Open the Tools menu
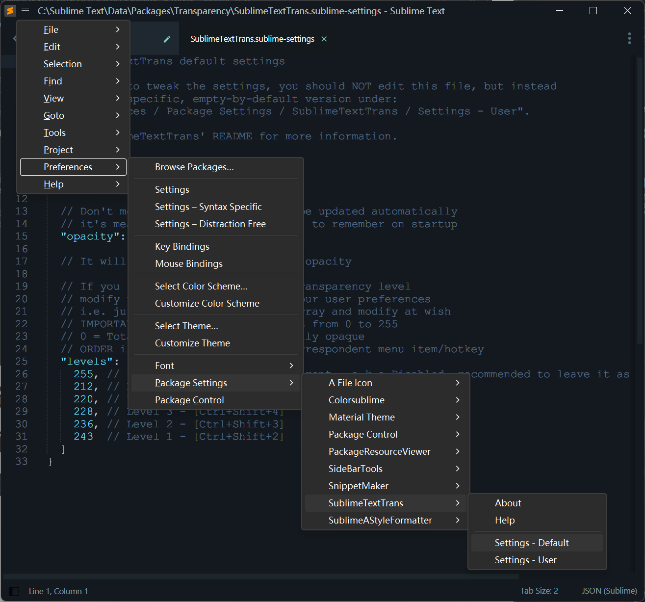Image resolution: width=645 pixels, height=602 pixels. coord(73,132)
